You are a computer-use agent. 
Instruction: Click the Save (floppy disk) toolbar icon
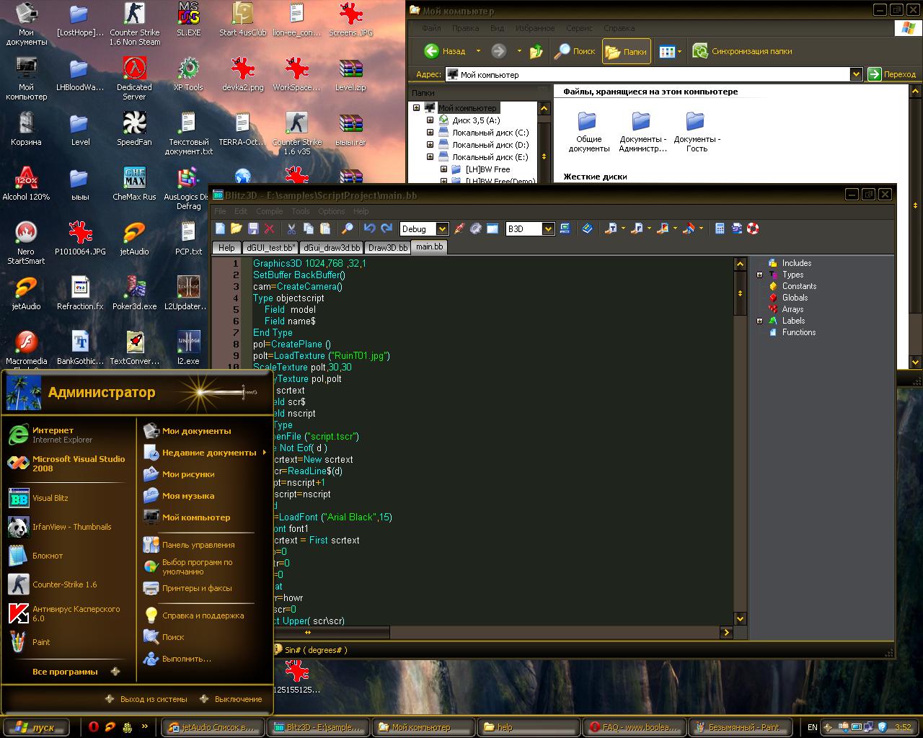pos(253,228)
